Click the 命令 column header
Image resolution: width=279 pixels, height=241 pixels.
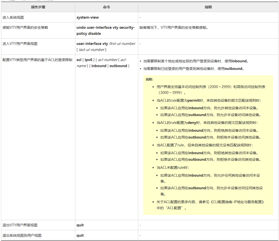(x=106, y=7)
